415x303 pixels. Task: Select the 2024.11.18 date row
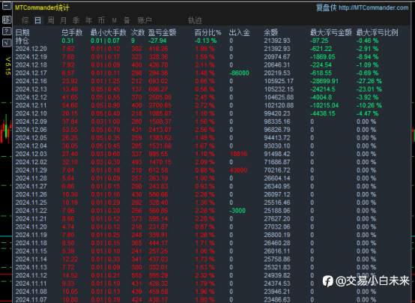click(212, 243)
